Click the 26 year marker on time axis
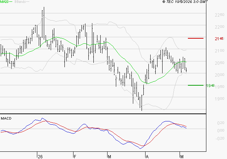 point(40,156)
